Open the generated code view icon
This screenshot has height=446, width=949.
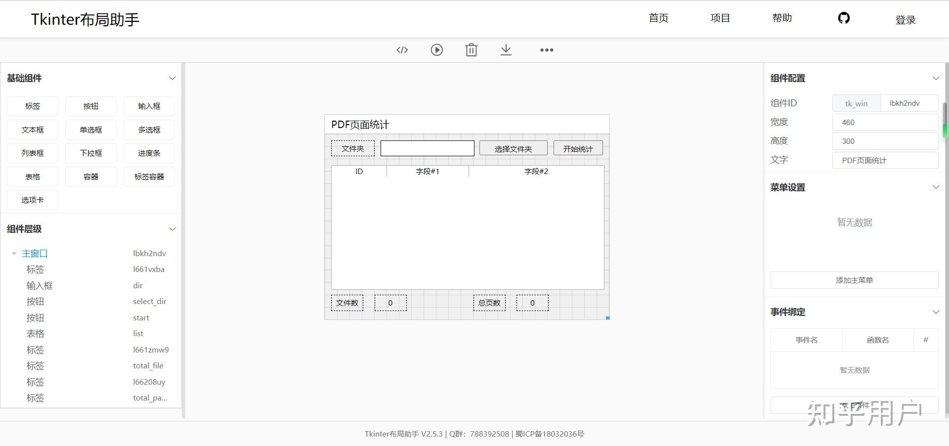tap(402, 49)
